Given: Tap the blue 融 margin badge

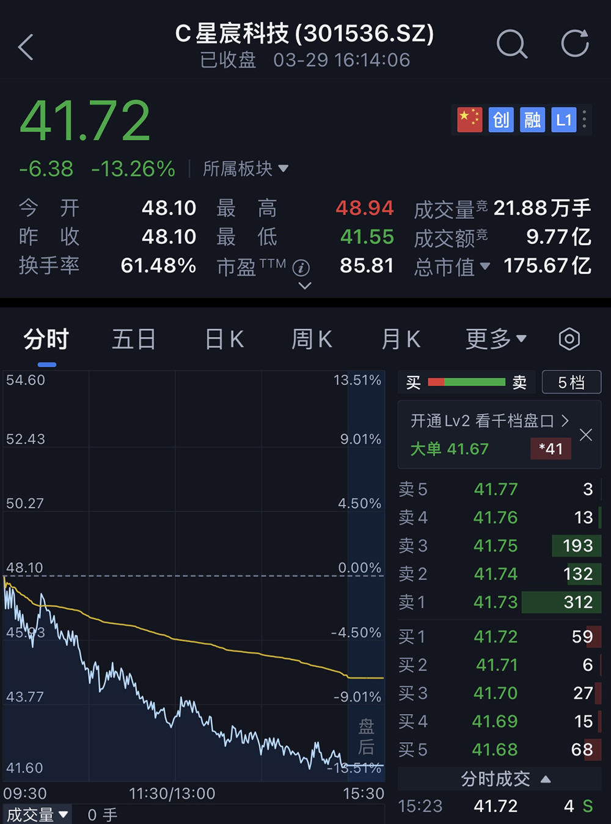Looking at the screenshot, I should tap(532, 120).
